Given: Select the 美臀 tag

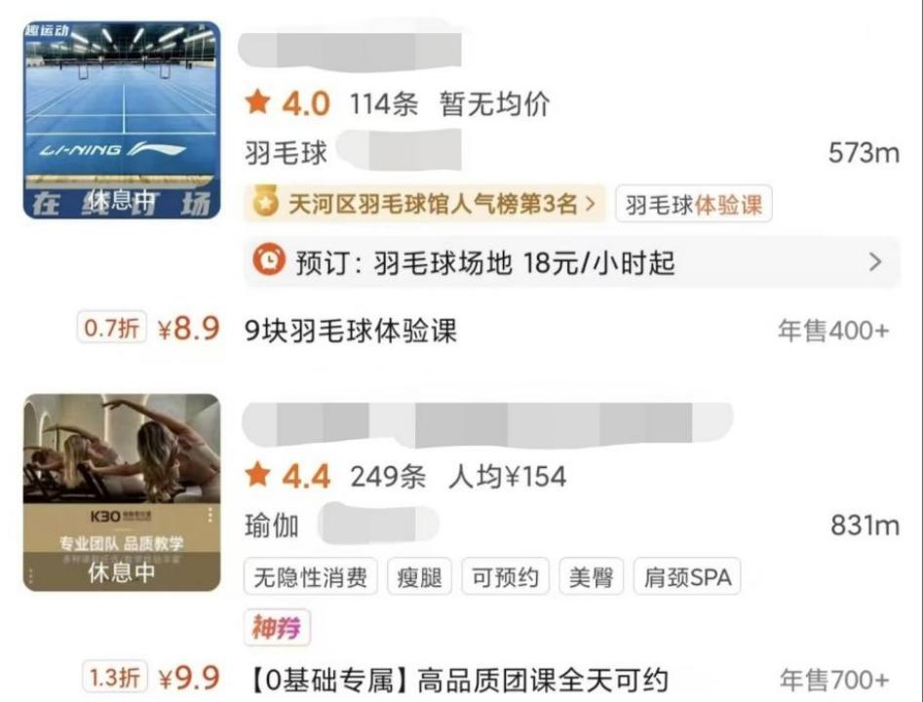Looking at the screenshot, I should coord(591,576).
